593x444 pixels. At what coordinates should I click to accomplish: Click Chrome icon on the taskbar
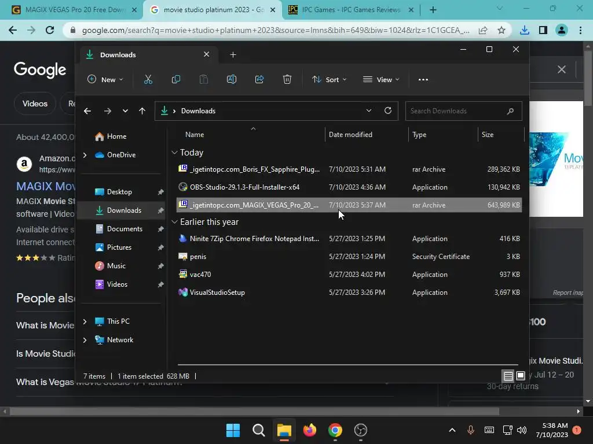[x=335, y=430]
